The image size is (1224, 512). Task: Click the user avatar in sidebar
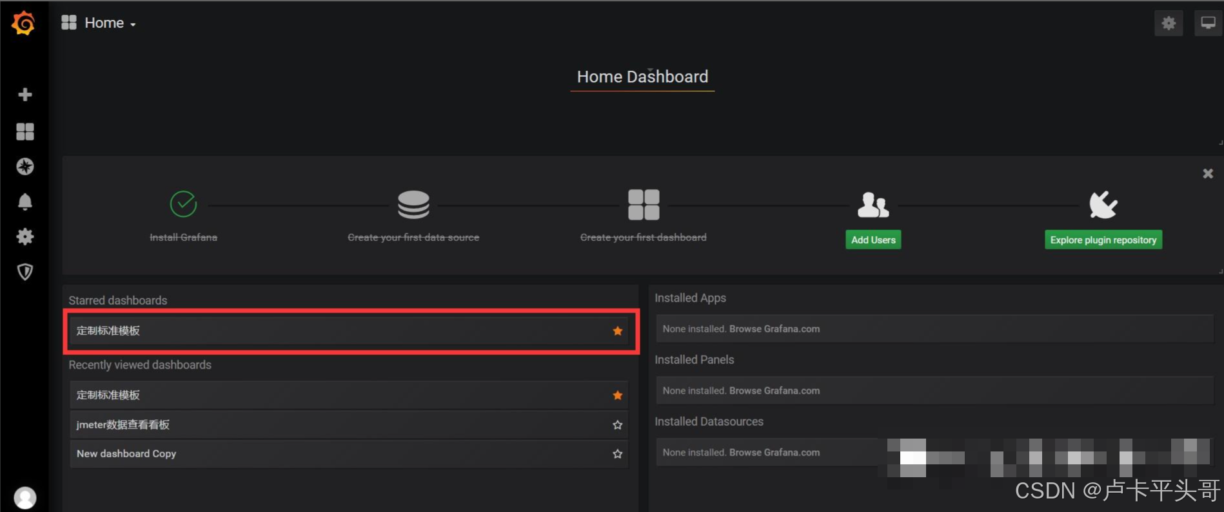point(25,497)
